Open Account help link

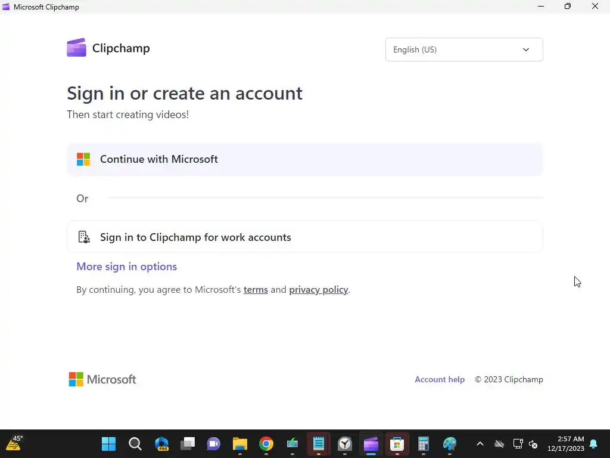click(x=440, y=379)
